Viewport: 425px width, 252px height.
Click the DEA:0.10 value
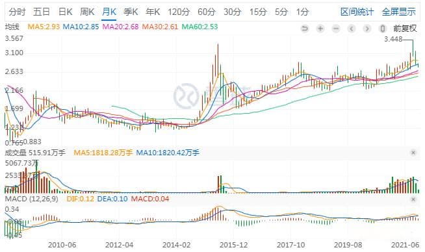tap(112, 199)
